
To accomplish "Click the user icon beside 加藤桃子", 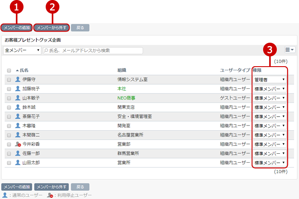I will coord(18,88).
